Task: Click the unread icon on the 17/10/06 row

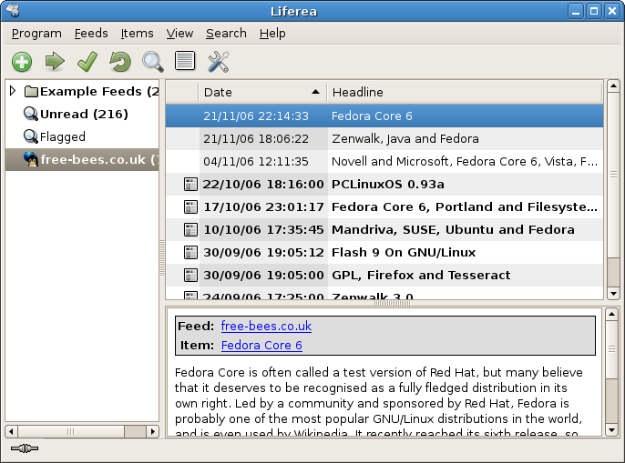Action: [190, 207]
